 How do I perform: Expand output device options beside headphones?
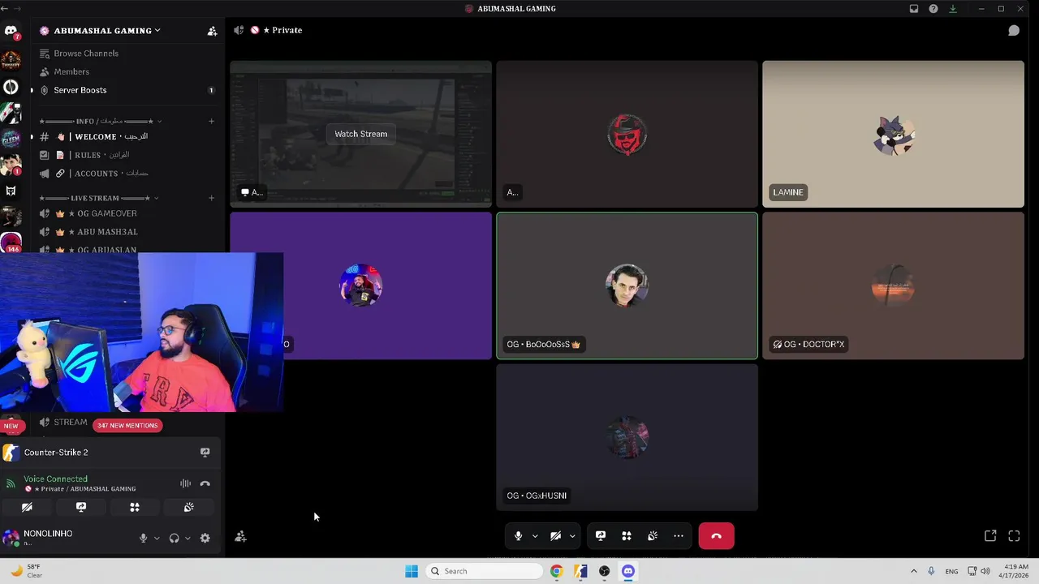[x=188, y=538]
